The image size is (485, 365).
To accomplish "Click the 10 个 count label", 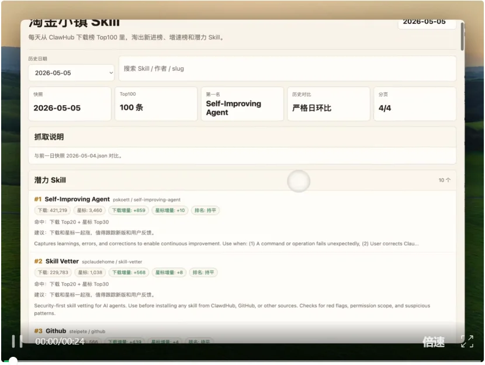I will click(x=445, y=180).
